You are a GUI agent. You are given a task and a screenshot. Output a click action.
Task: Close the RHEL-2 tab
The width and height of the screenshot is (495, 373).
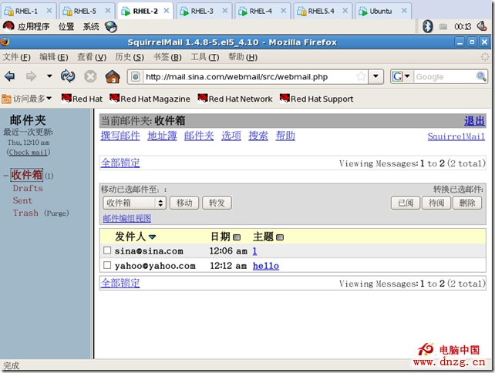pos(167,11)
